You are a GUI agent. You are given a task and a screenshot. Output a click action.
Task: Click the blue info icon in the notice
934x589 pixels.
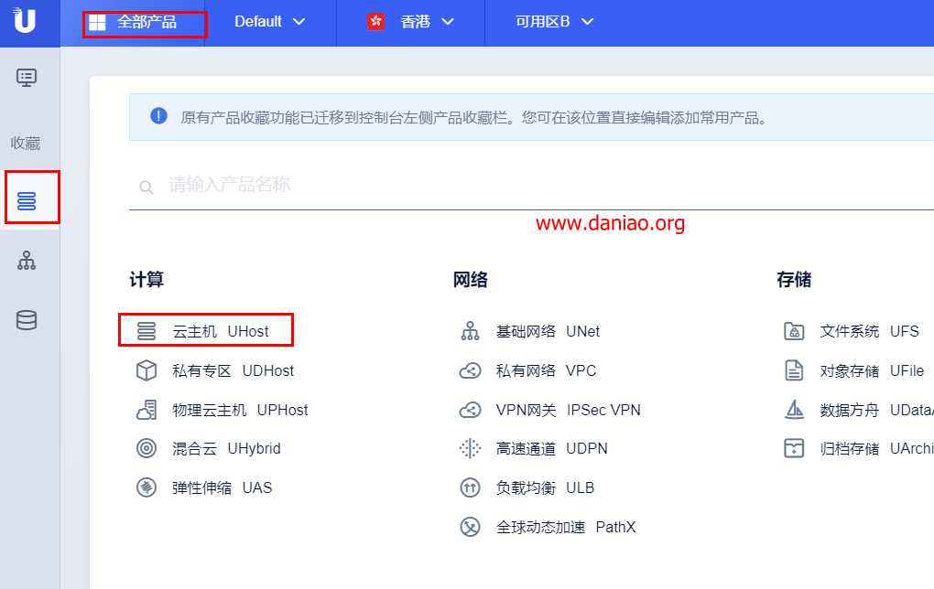(x=158, y=115)
